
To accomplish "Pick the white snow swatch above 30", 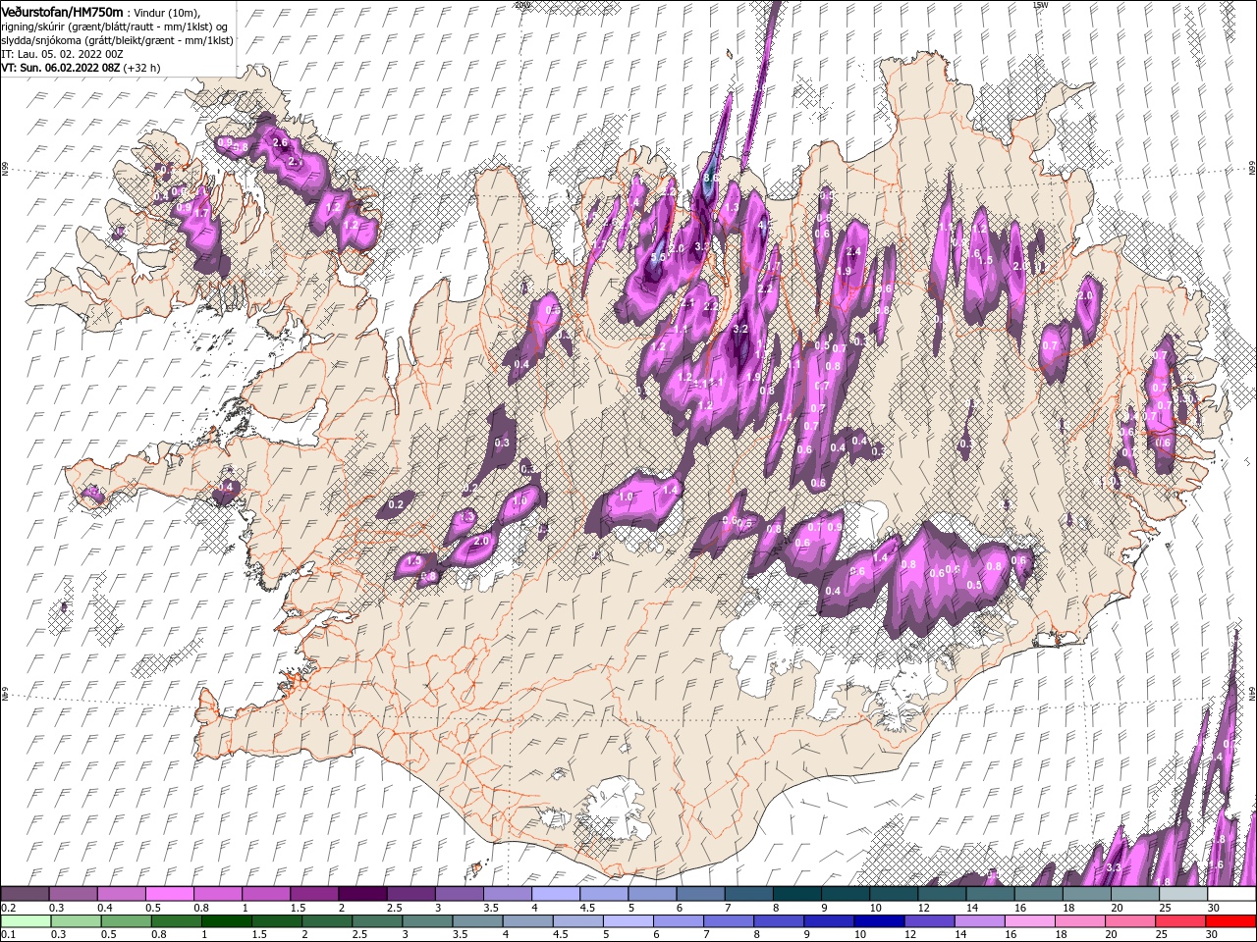I will (x=1231, y=894).
